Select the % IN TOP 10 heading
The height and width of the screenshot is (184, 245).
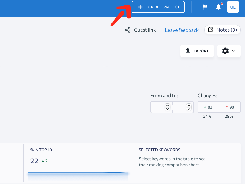[x=41, y=150]
